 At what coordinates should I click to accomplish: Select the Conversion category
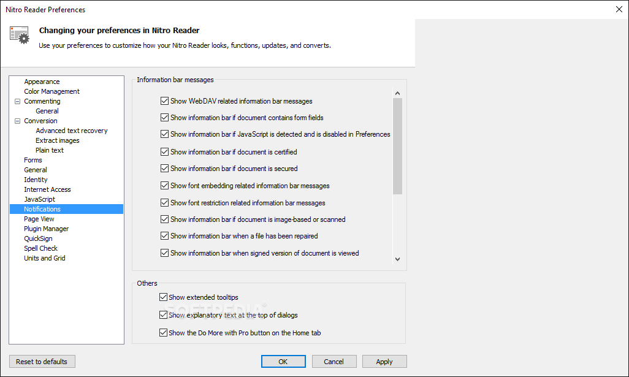point(40,121)
